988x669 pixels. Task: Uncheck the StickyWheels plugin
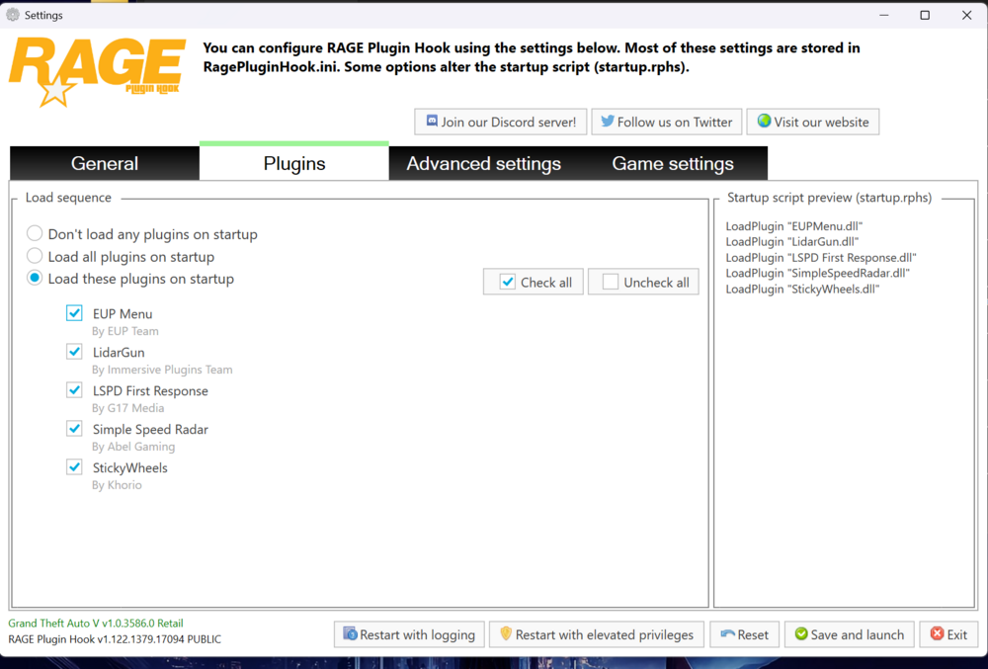coord(74,466)
